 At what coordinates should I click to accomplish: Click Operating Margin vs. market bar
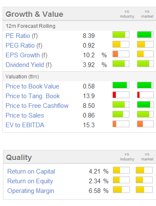pos(144,190)
